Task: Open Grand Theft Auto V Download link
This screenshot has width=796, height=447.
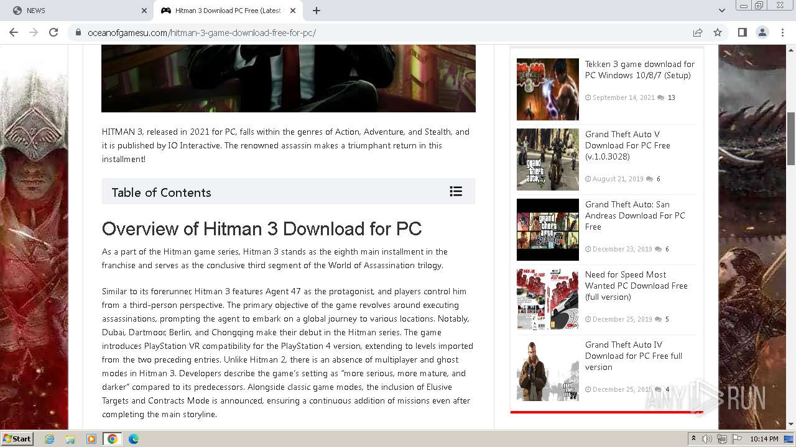Action: point(627,145)
